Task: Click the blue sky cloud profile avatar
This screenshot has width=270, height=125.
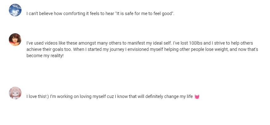Action: click(x=15, y=10)
